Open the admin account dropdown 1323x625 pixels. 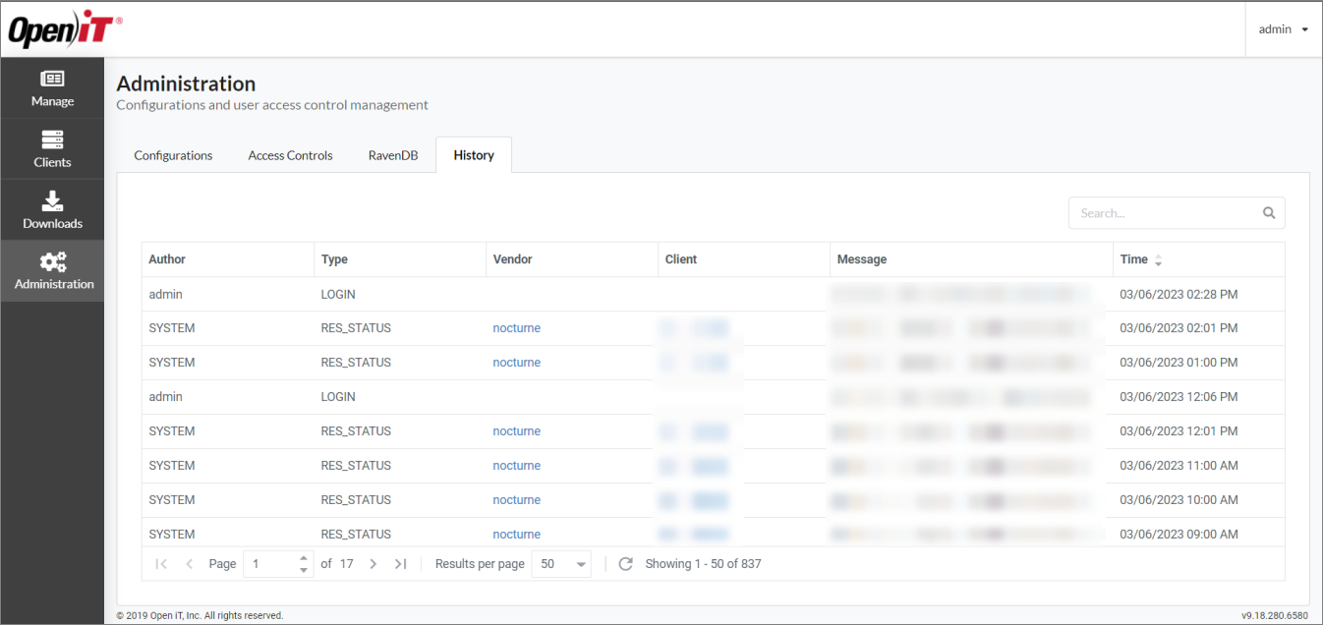tap(1282, 28)
